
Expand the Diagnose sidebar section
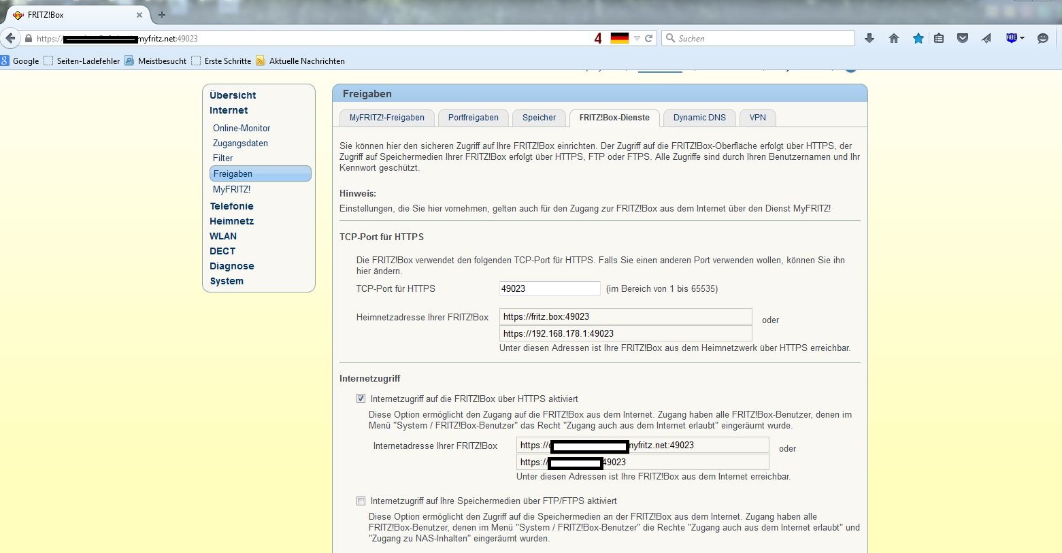(x=232, y=266)
